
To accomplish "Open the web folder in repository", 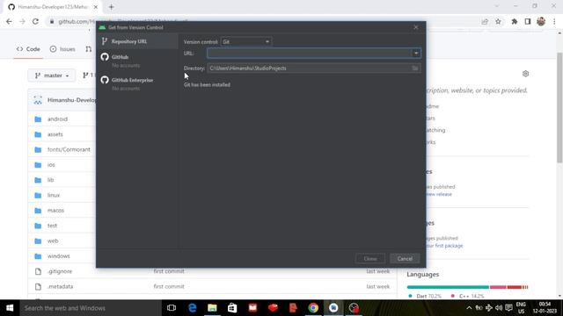I will [x=53, y=241].
